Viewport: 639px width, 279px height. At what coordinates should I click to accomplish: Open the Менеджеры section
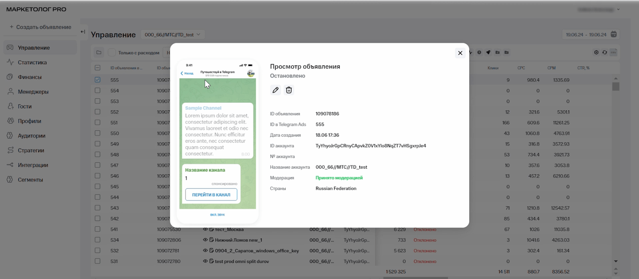point(40,92)
